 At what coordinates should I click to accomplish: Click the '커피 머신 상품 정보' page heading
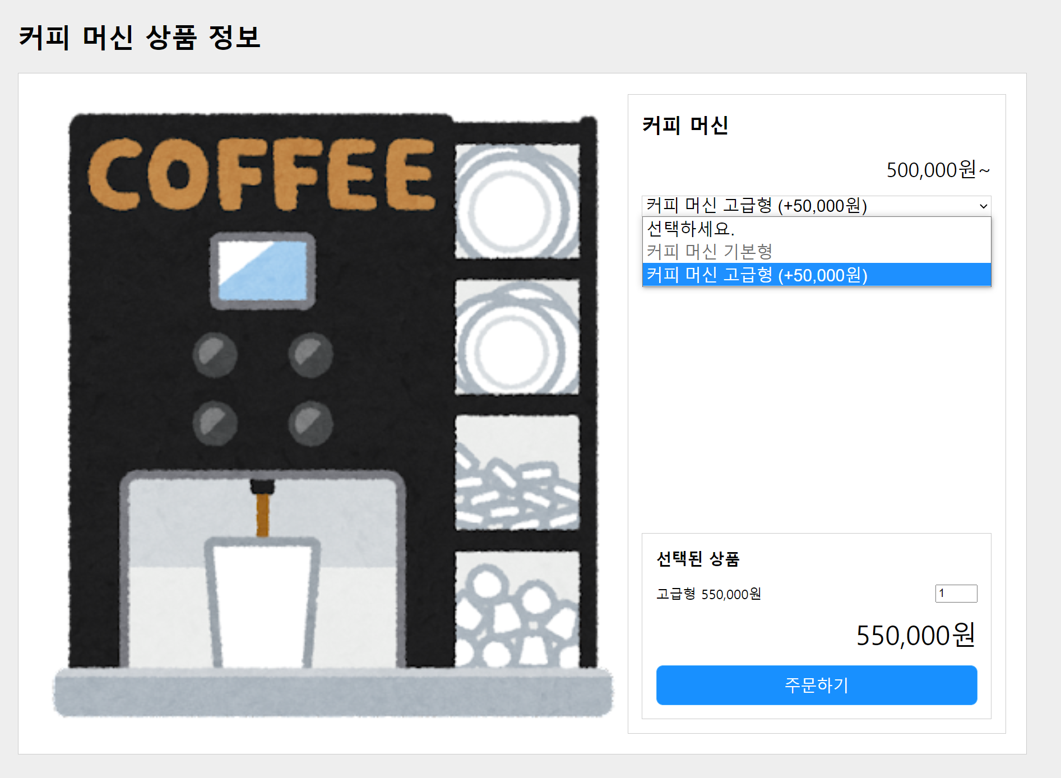pyautogui.click(x=140, y=38)
